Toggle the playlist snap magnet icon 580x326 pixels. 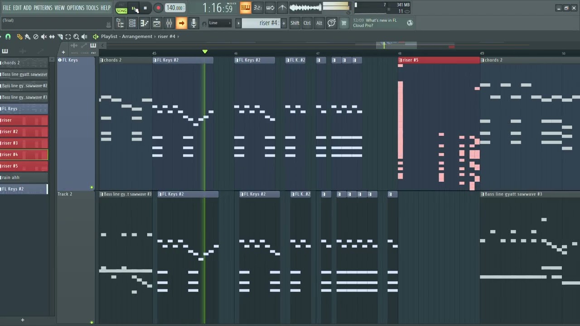point(8,37)
